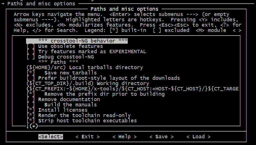Click the *** Paths *** section heading

[x=58, y=62]
